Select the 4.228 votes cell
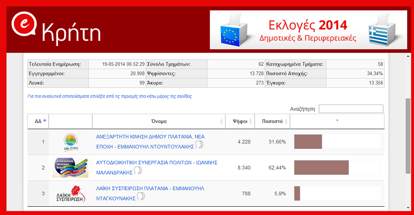 coord(244,142)
